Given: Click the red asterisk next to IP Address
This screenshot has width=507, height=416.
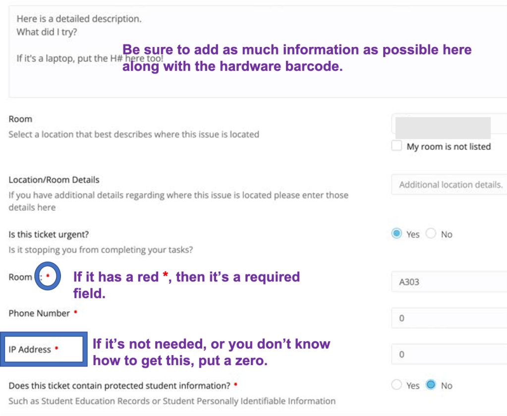Looking at the screenshot, I should coord(56,349).
